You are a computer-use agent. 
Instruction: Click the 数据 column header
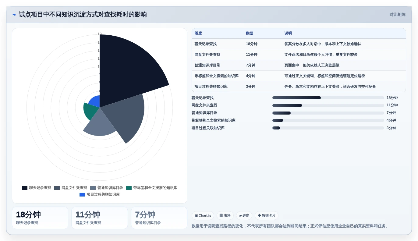tap(250, 34)
